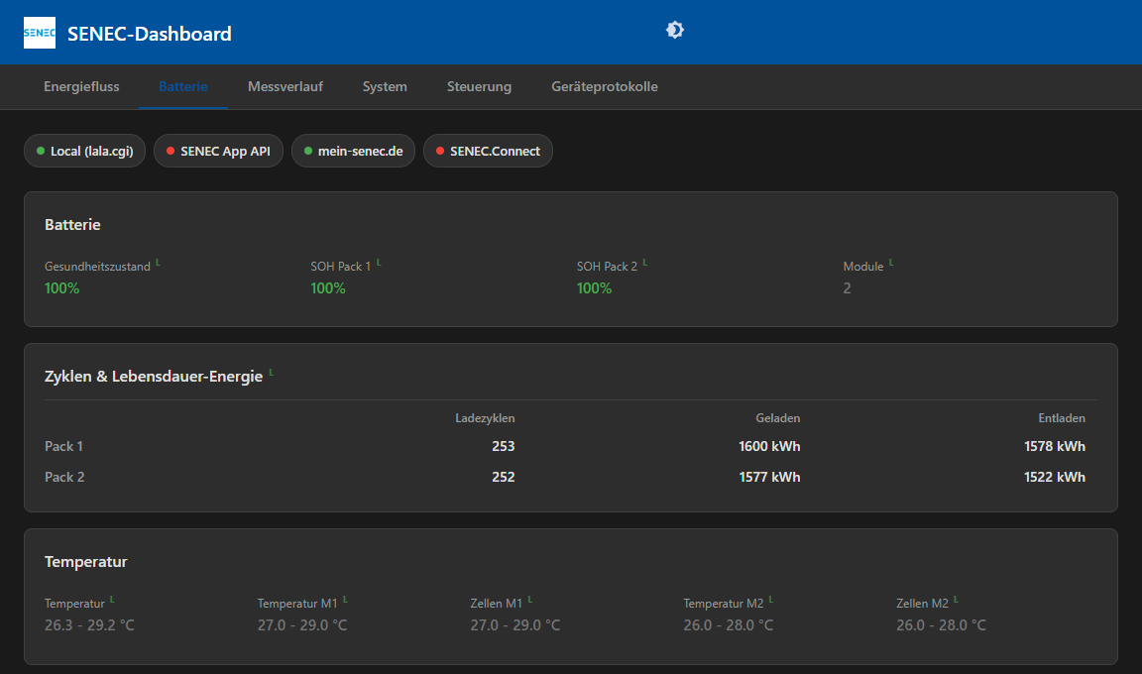
Task: Open the Energiefluss tab
Action: [x=81, y=86]
